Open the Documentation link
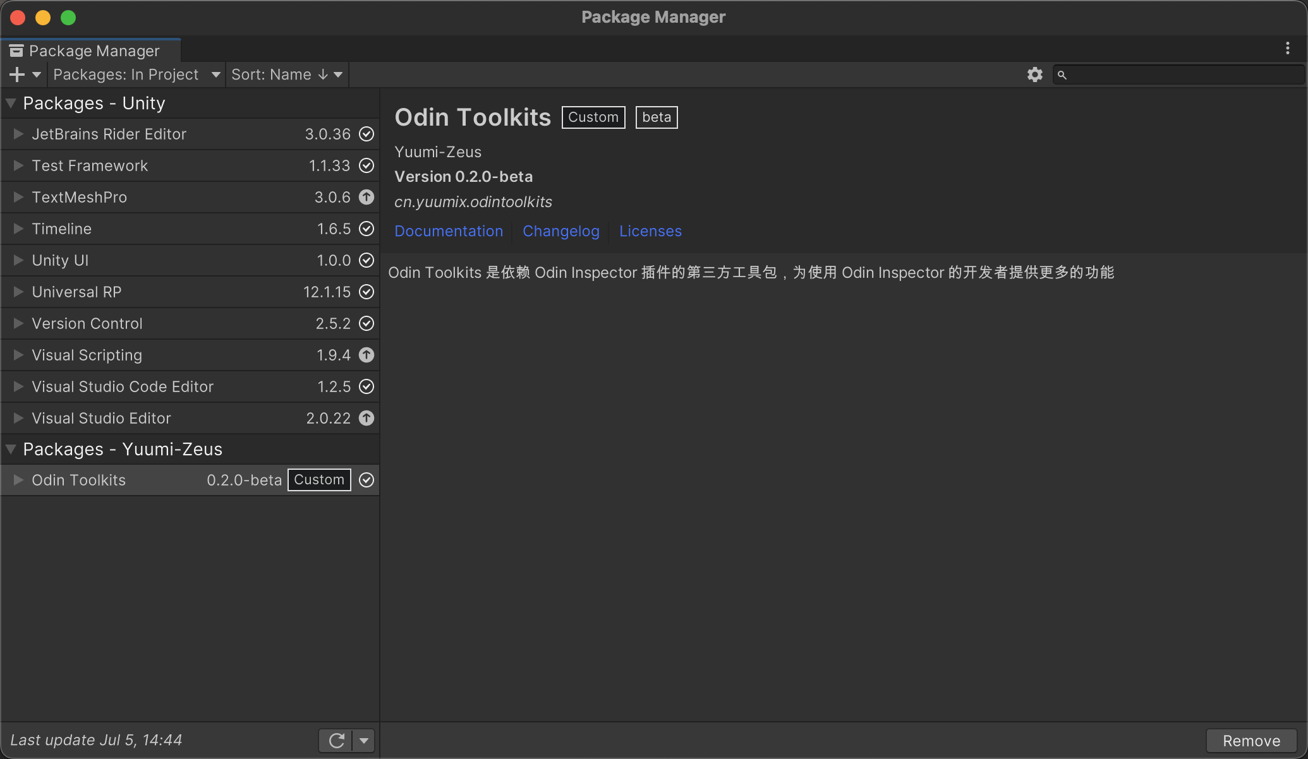 [x=449, y=231]
